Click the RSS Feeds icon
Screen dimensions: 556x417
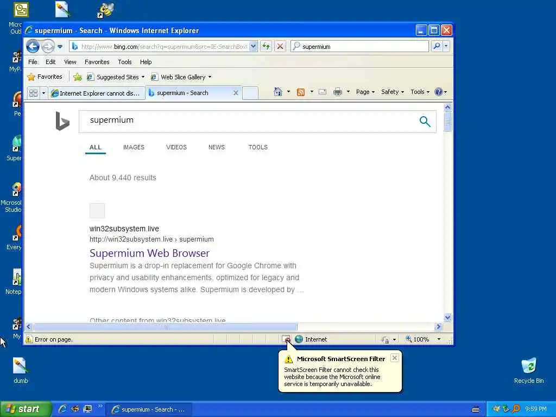coord(301,92)
